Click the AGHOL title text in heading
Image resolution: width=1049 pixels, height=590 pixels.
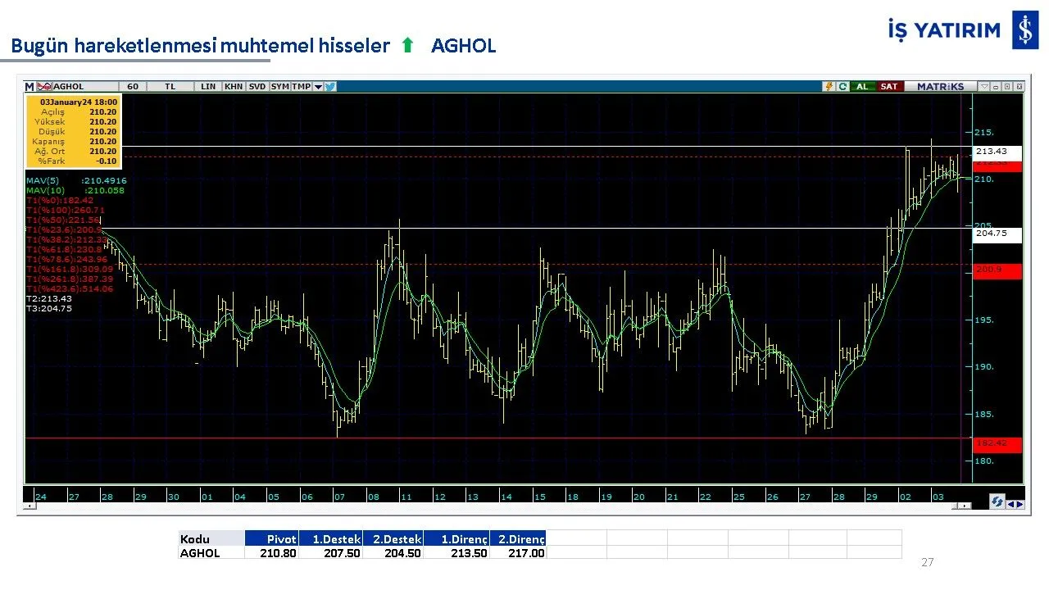coord(464,46)
